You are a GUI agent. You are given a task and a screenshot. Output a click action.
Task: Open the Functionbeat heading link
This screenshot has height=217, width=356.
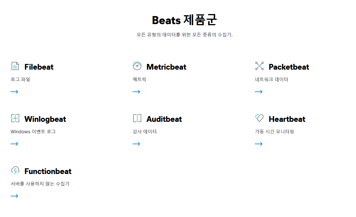48,171
